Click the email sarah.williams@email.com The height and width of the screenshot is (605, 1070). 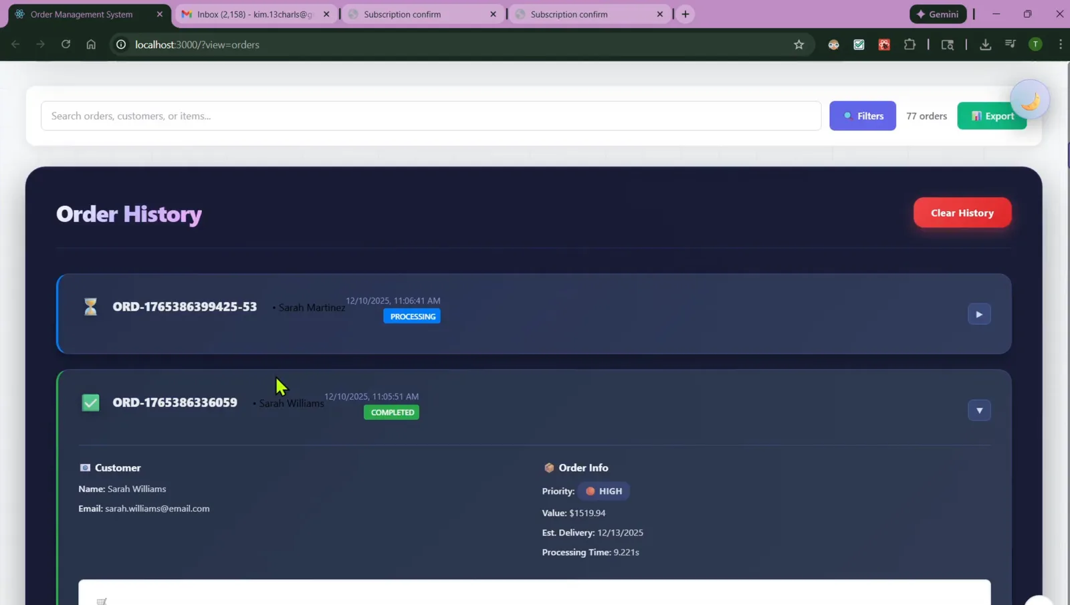click(x=157, y=509)
